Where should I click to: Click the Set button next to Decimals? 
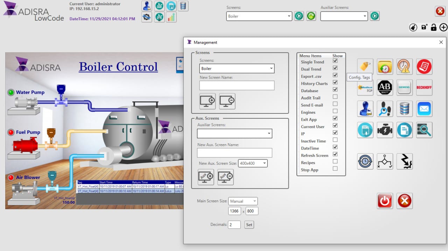tap(249, 225)
